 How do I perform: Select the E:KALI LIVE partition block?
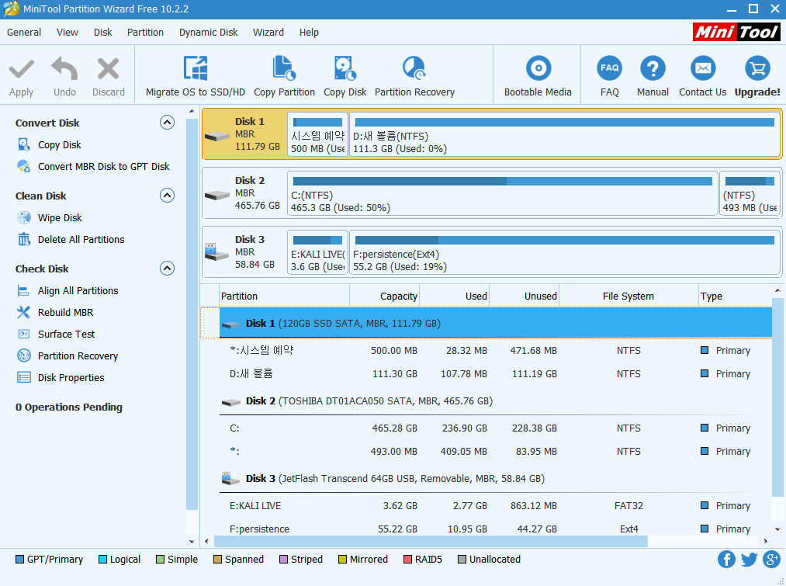(318, 252)
